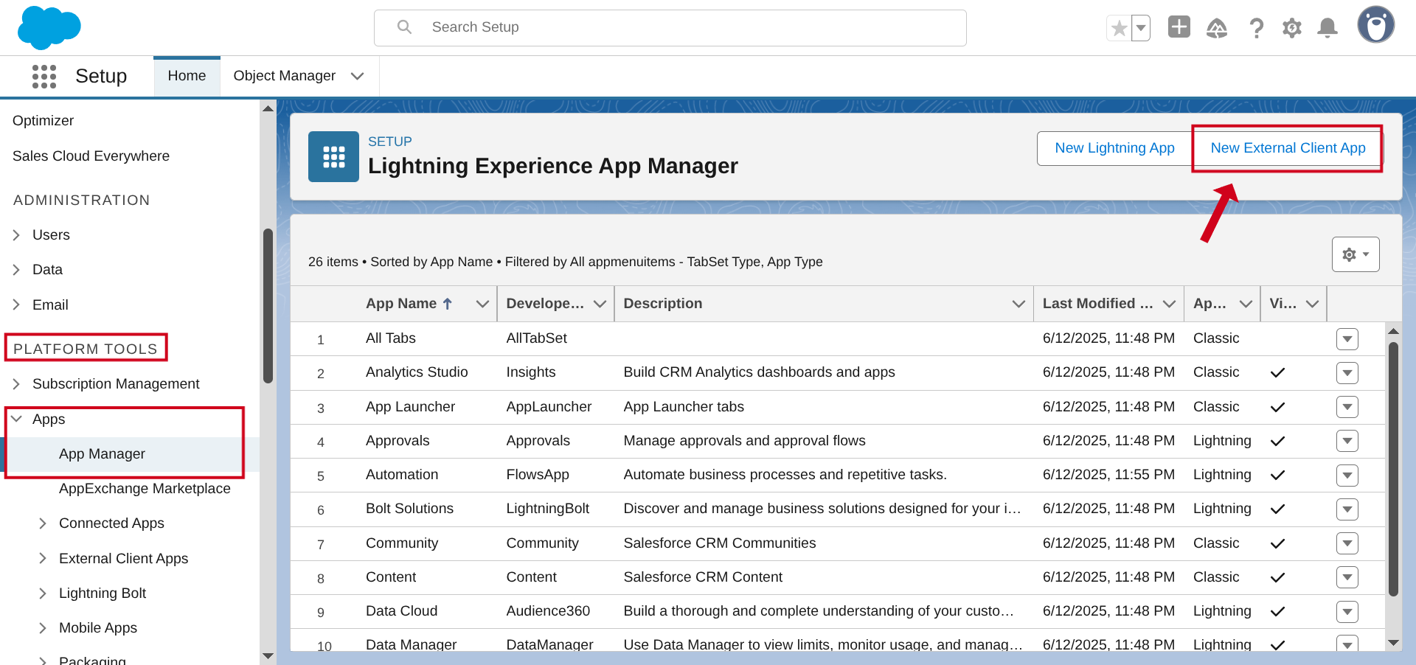Screen dimensions: 1416x665
Task: Click New Lightning App button
Action: point(1114,148)
